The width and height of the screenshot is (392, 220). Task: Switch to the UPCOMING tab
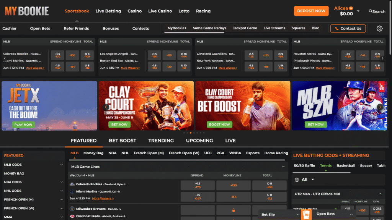tap(199, 141)
